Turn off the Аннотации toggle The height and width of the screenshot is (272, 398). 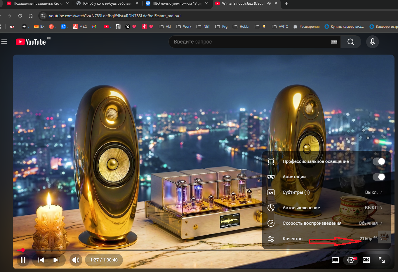click(x=379, y=177)
